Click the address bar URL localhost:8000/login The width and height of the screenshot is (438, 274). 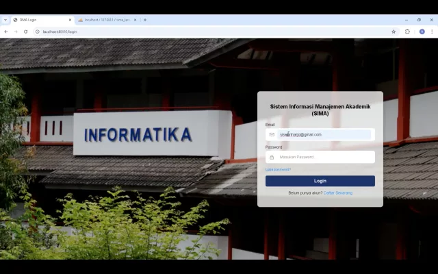[60, 32]
